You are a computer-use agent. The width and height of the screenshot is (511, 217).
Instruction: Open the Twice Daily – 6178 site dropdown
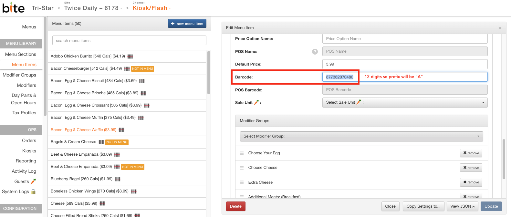tap(93, 8)
